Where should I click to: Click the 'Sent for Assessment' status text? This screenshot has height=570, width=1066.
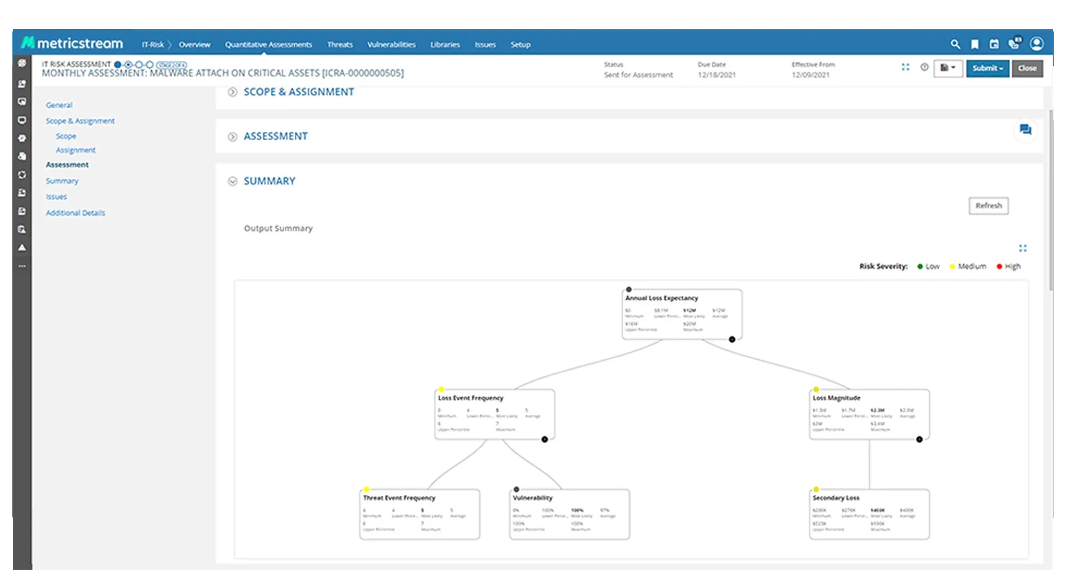[638, 75]
